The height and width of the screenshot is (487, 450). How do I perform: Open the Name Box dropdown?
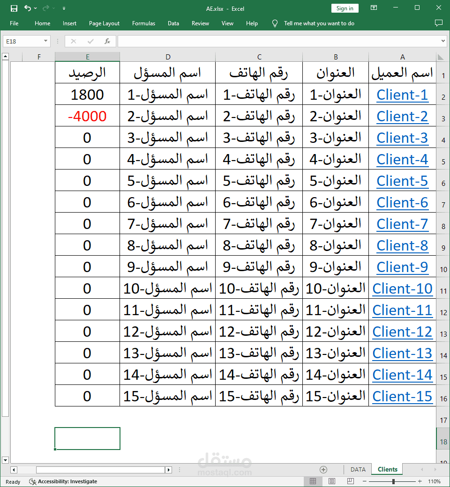(46, 41)
